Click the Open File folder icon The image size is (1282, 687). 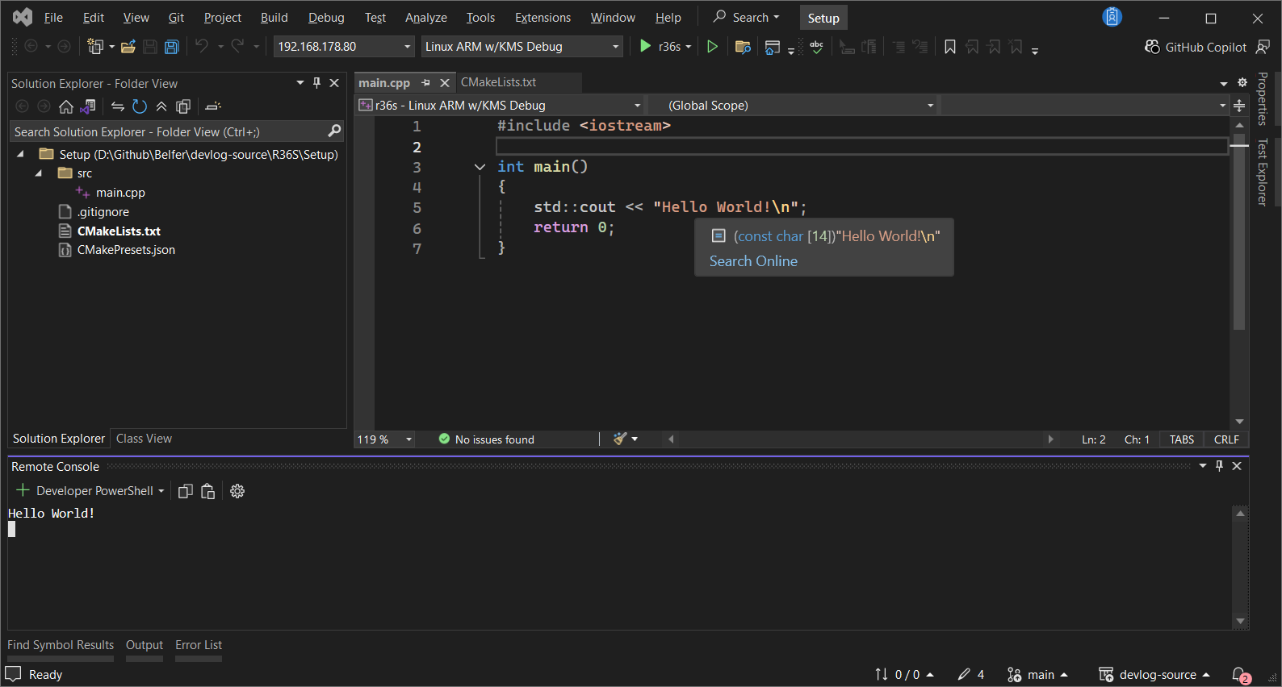click(x=128, y=47)
